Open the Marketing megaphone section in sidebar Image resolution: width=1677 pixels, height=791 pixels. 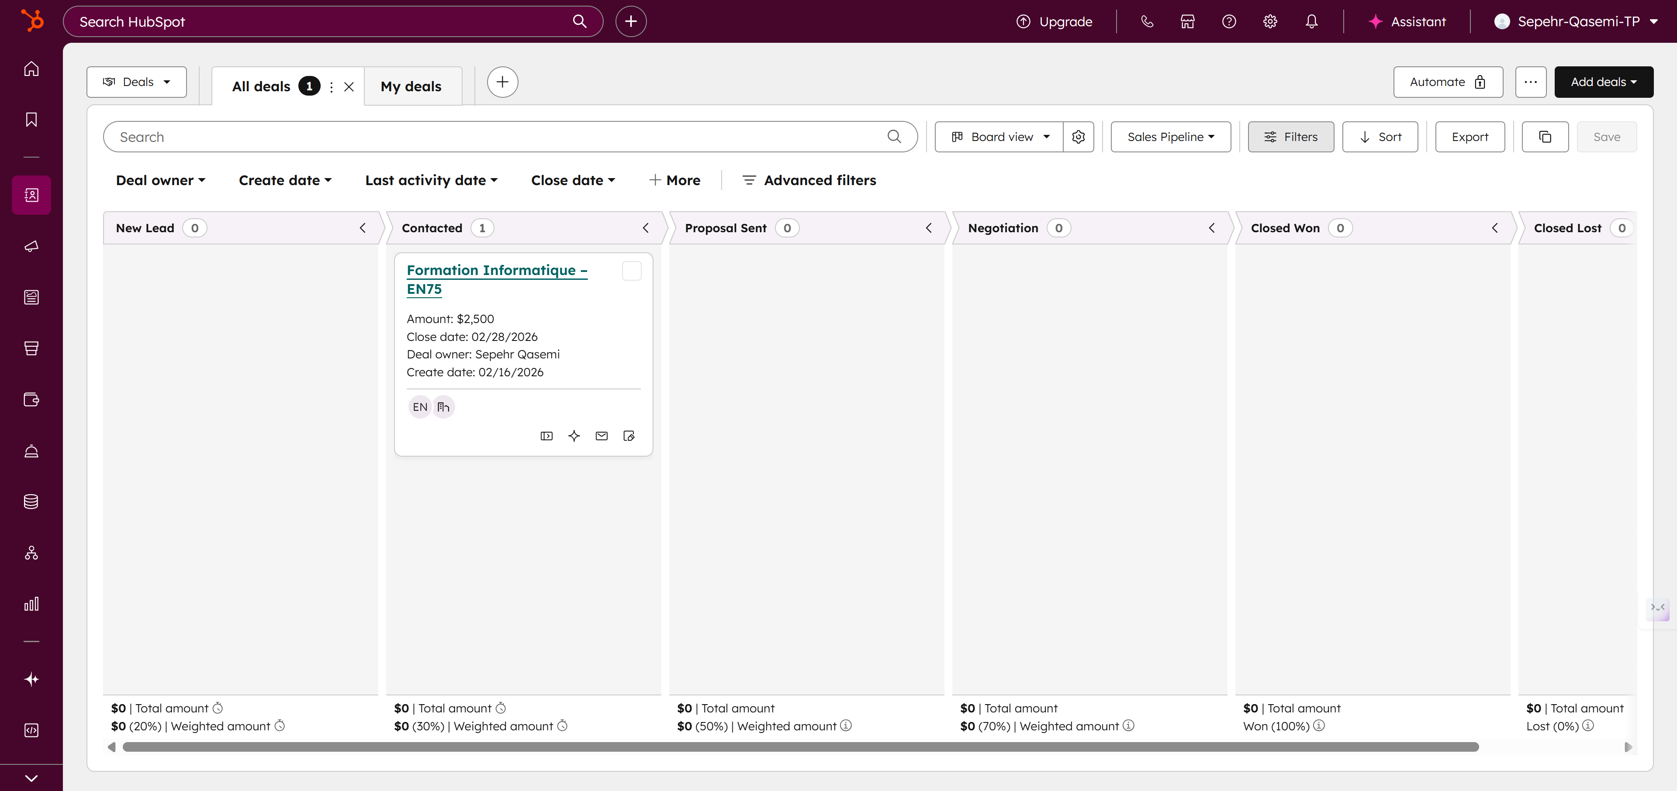pos(31,247)
